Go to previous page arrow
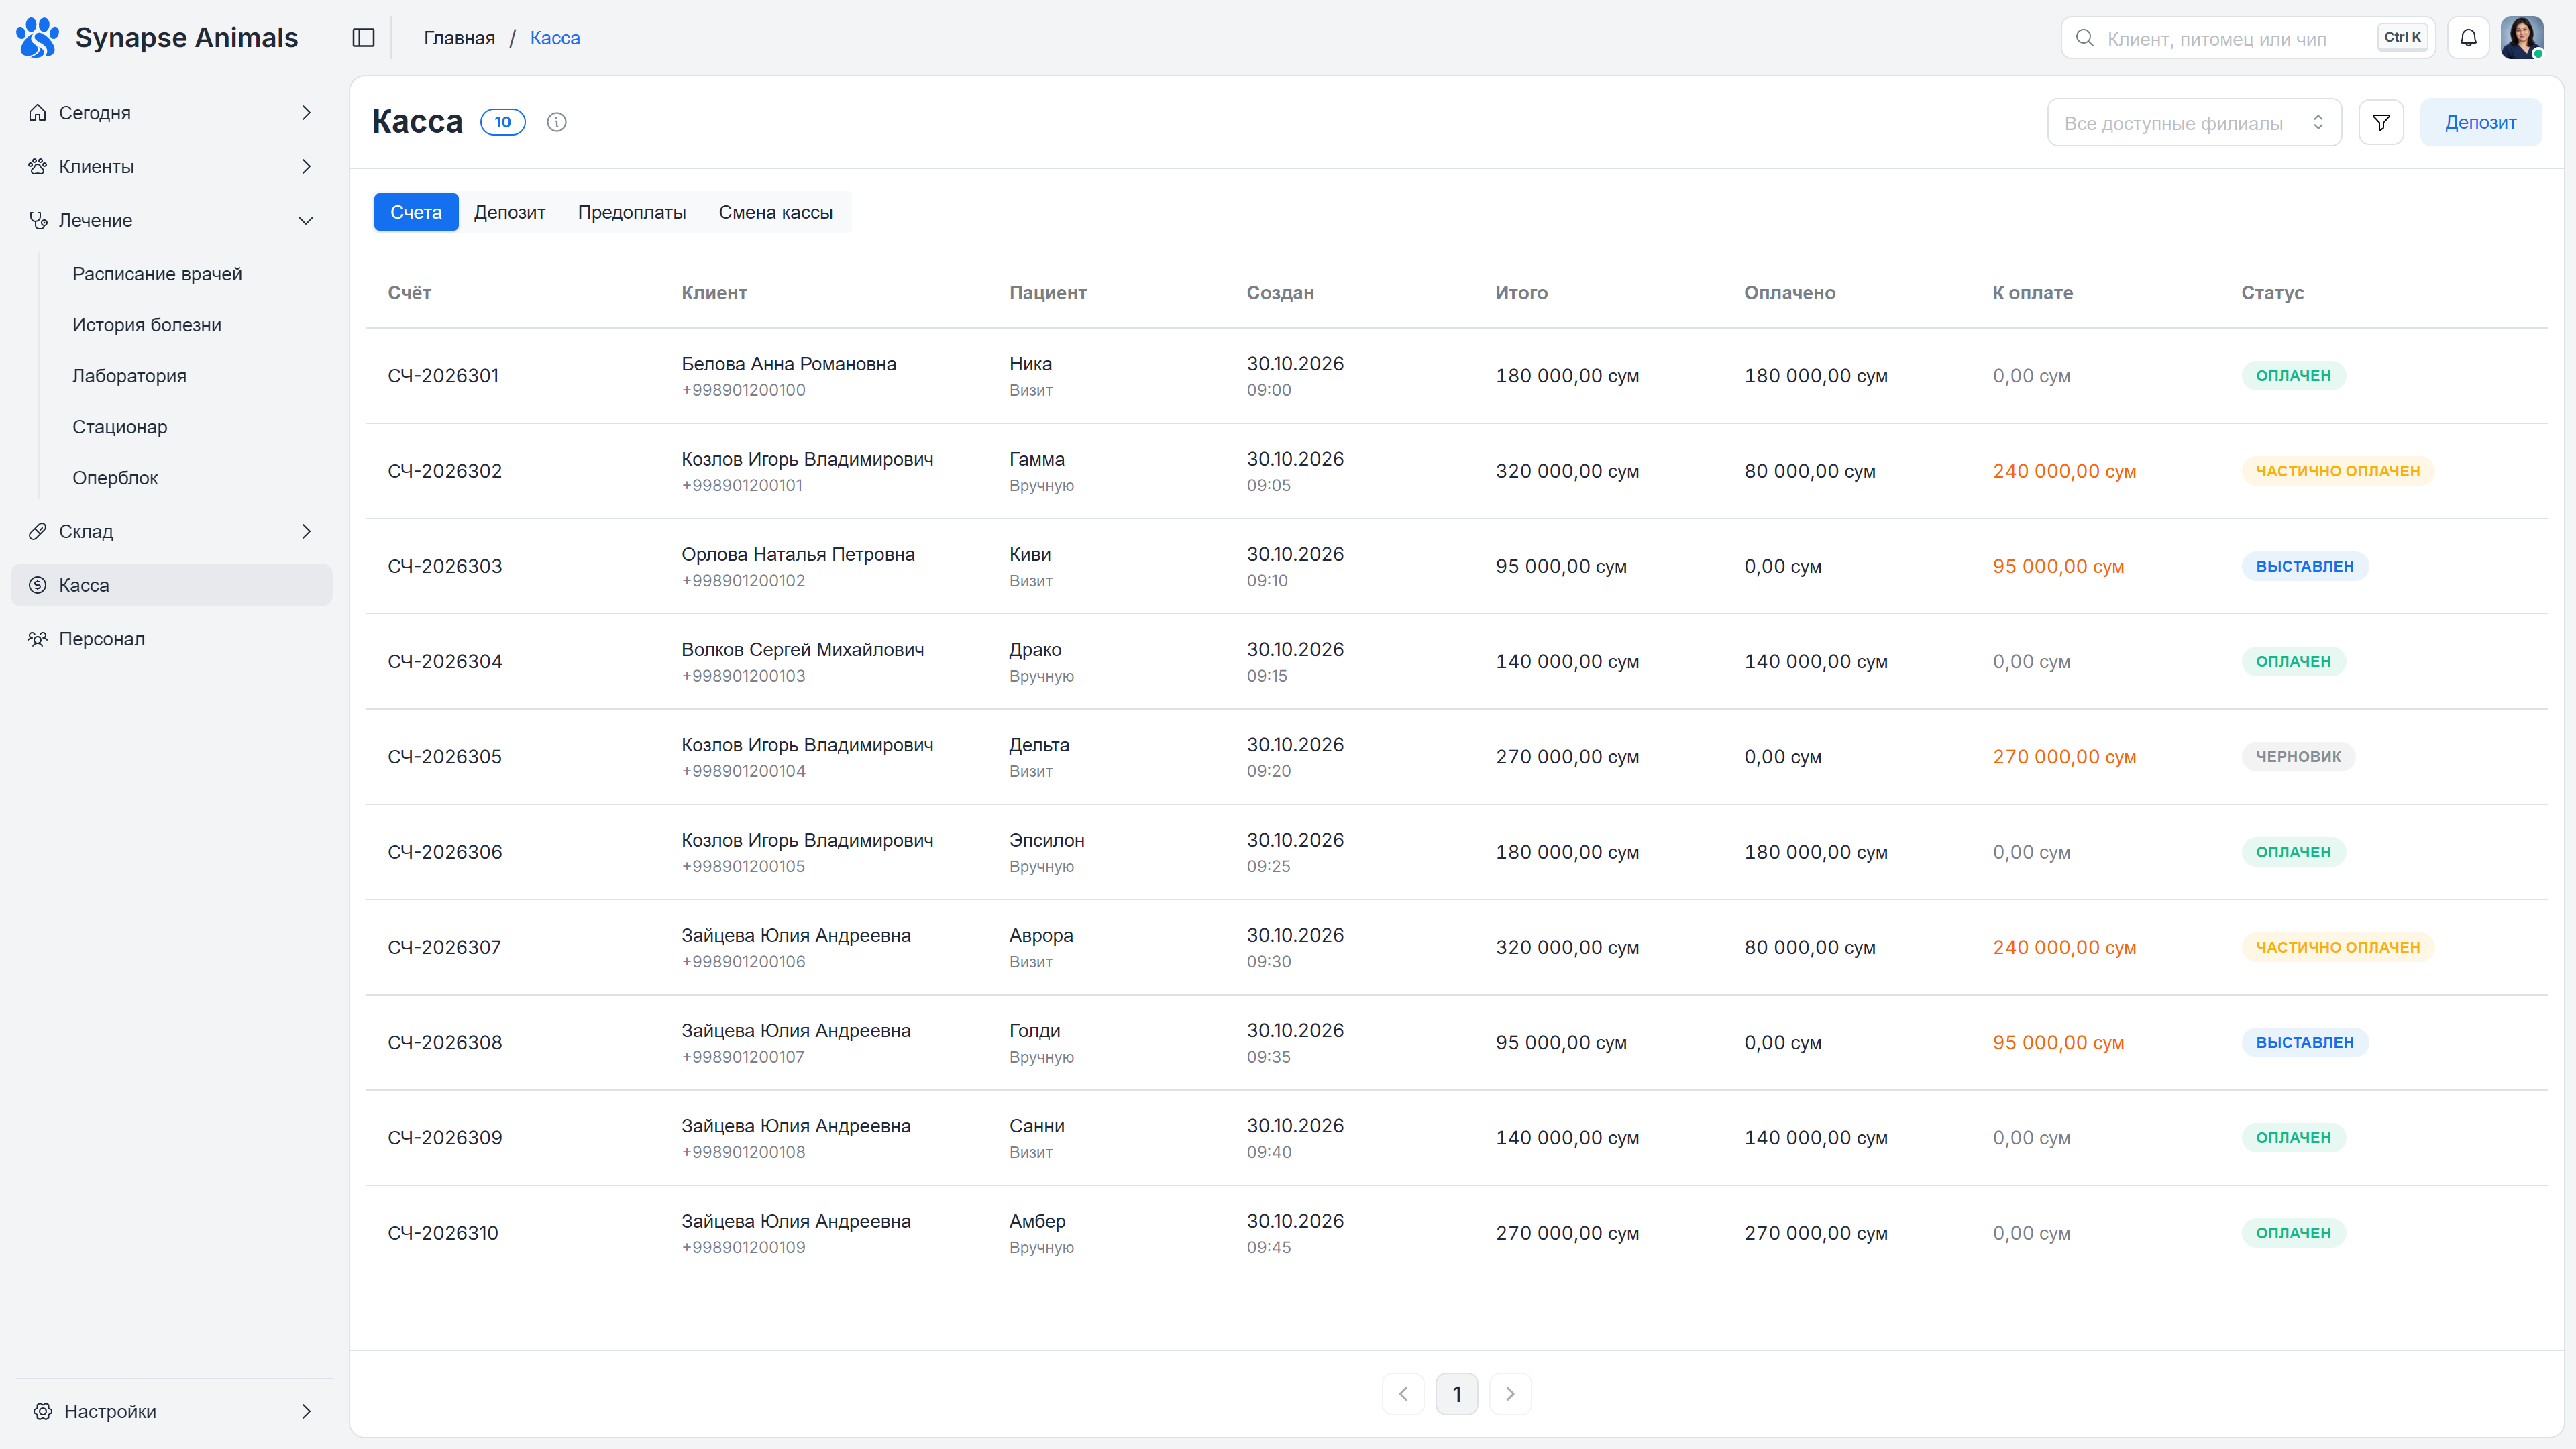This screenshot has width=2576, height=1449. click(x=1403, y=1394)
